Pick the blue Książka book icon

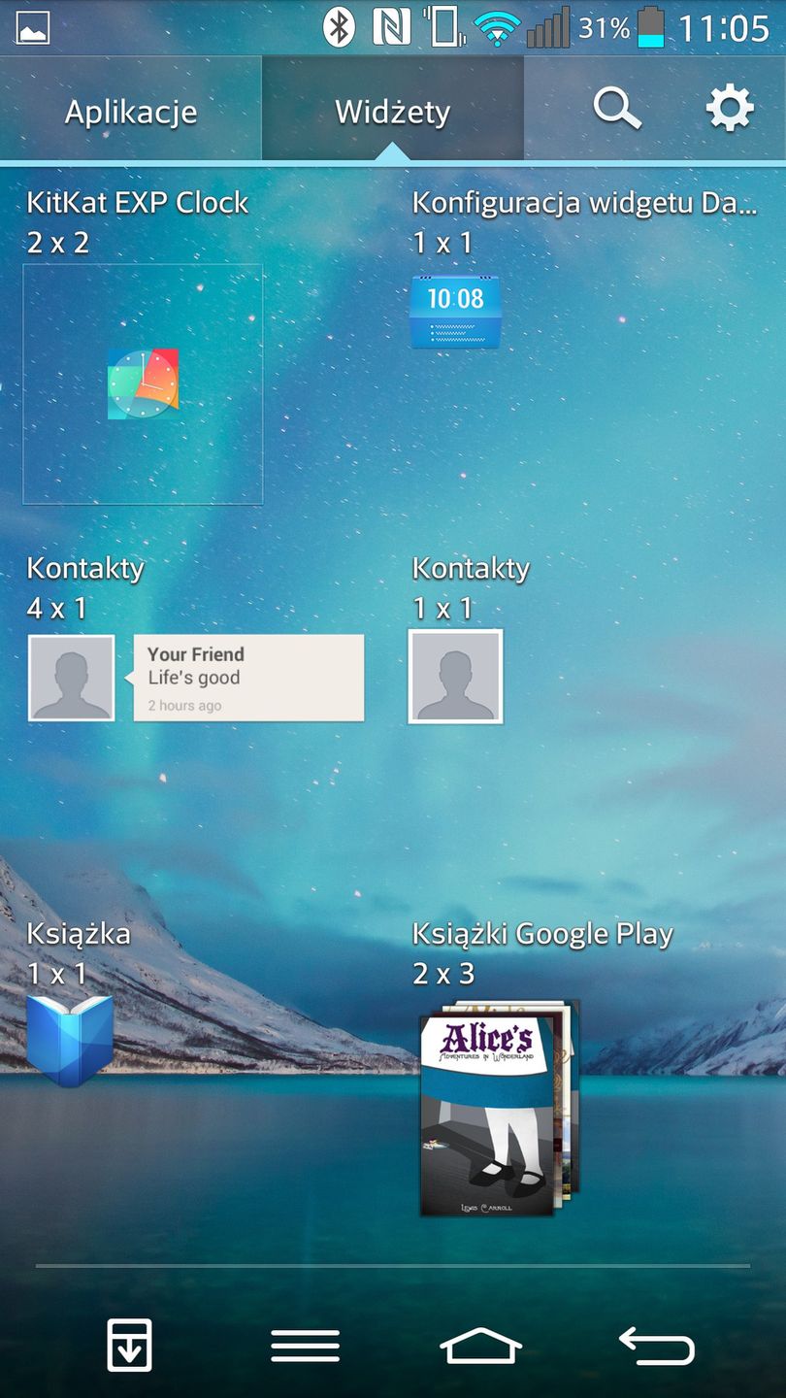point(70,1040)
